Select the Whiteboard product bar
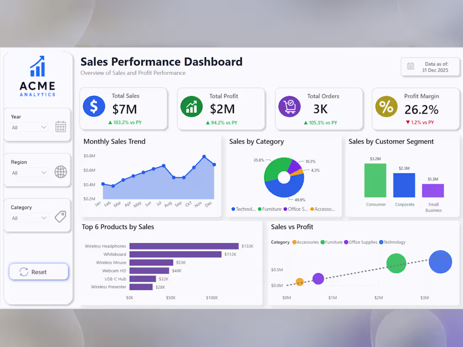The width and height of the screenshot is (463, 347). tap(176, 254)
